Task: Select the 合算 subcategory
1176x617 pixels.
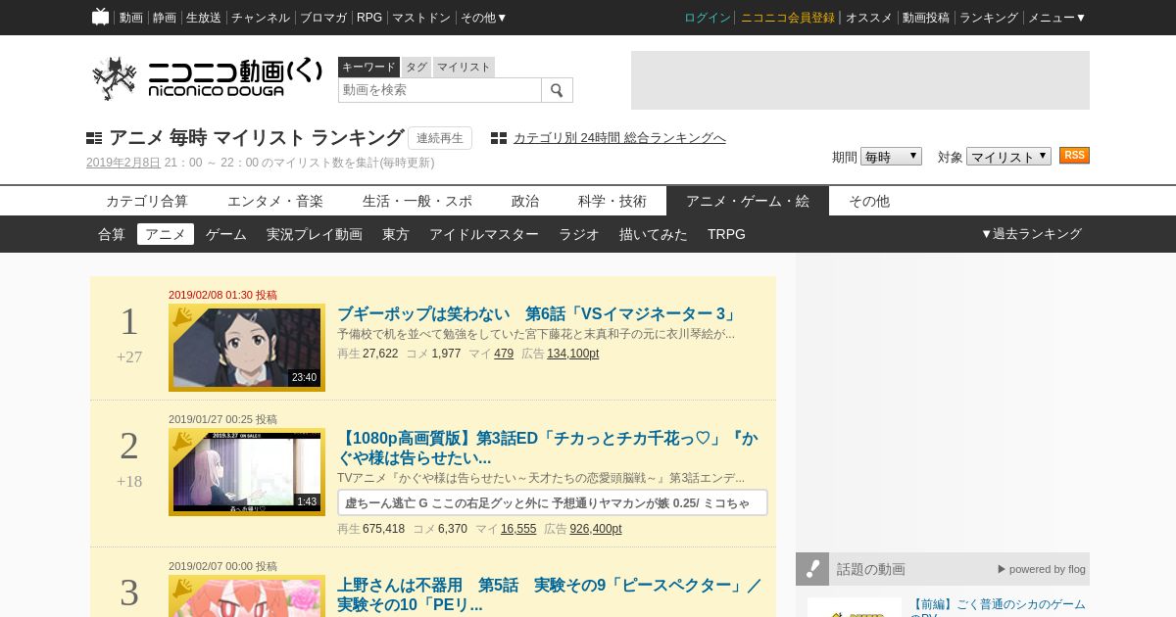Action: 112,234
